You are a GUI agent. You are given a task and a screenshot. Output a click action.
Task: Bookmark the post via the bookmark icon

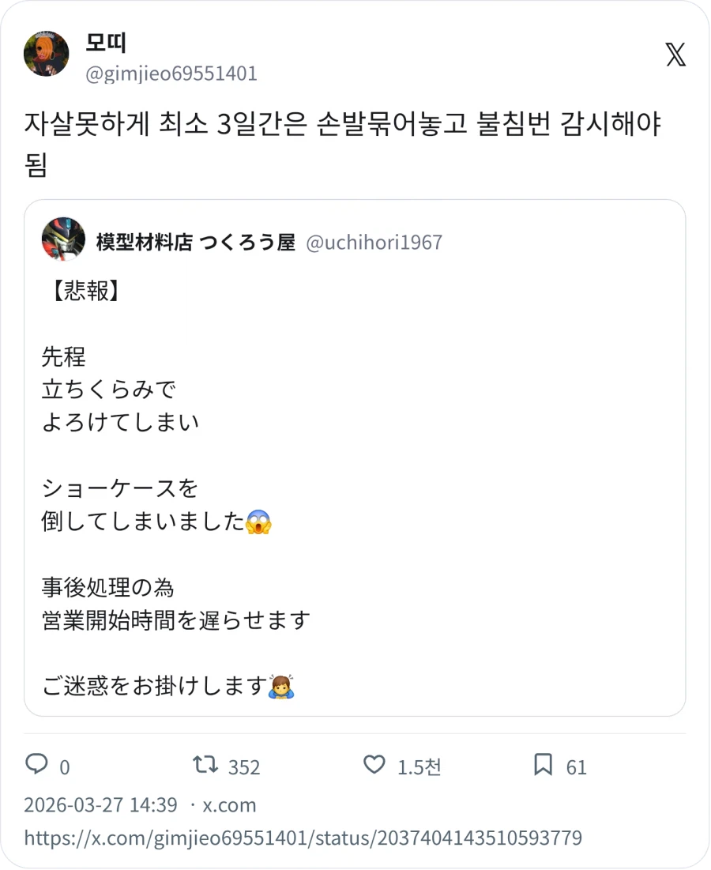tap(545, 766)
